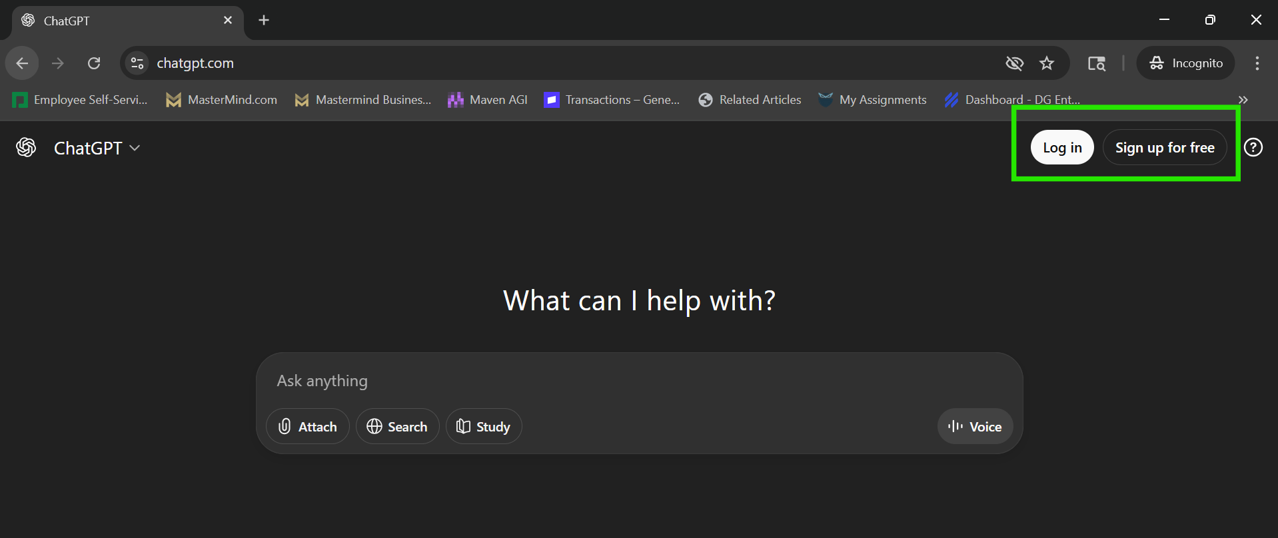Open a new tab
1278x538 pixels.
(264, 20)
